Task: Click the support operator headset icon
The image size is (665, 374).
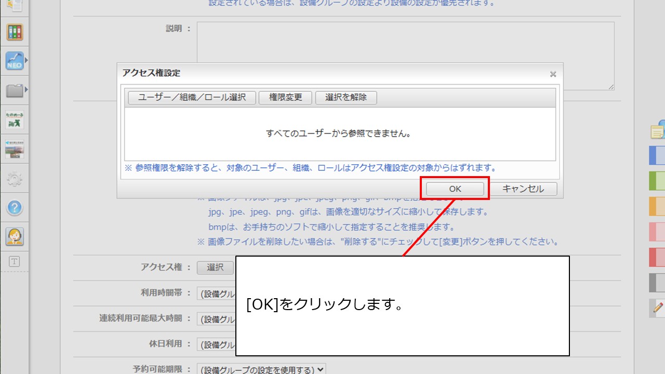Action: (15, 236)
